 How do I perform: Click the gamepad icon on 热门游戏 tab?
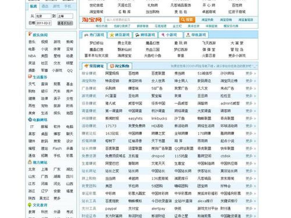point(86,35)
